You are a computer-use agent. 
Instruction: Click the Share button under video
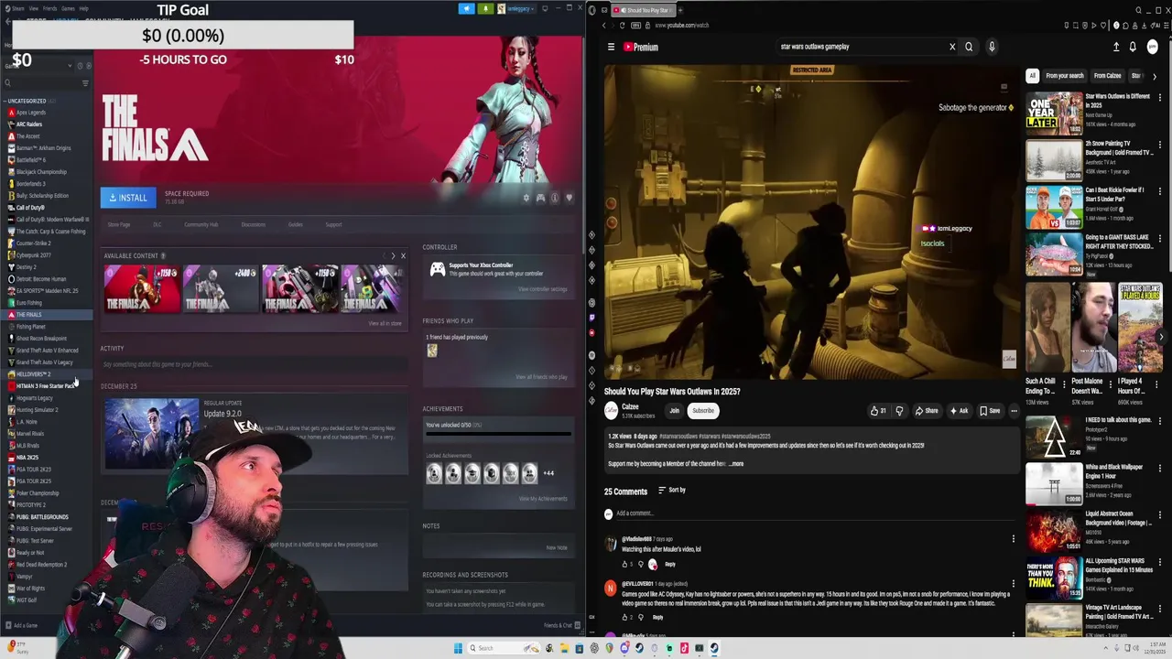927,411
